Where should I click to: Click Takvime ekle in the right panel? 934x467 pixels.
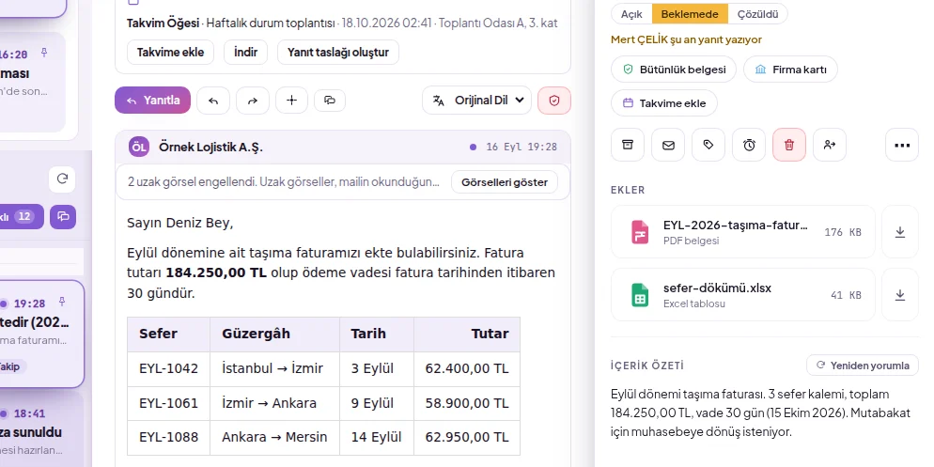pos(664,103)
